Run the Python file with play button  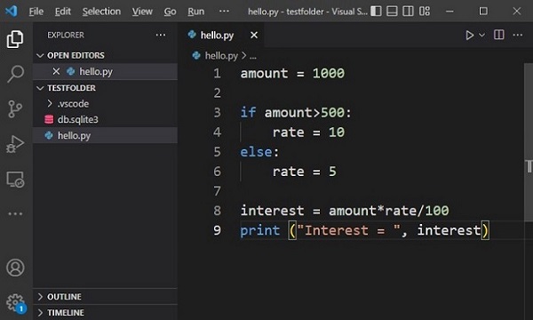pos(469,35)
